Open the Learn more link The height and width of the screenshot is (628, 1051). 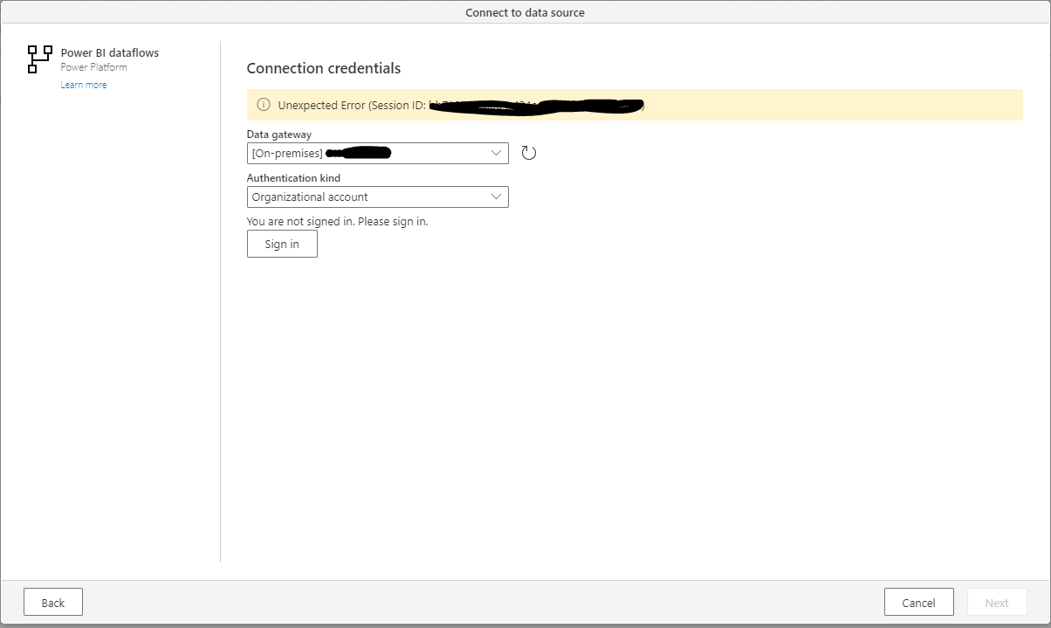[84, 85]
